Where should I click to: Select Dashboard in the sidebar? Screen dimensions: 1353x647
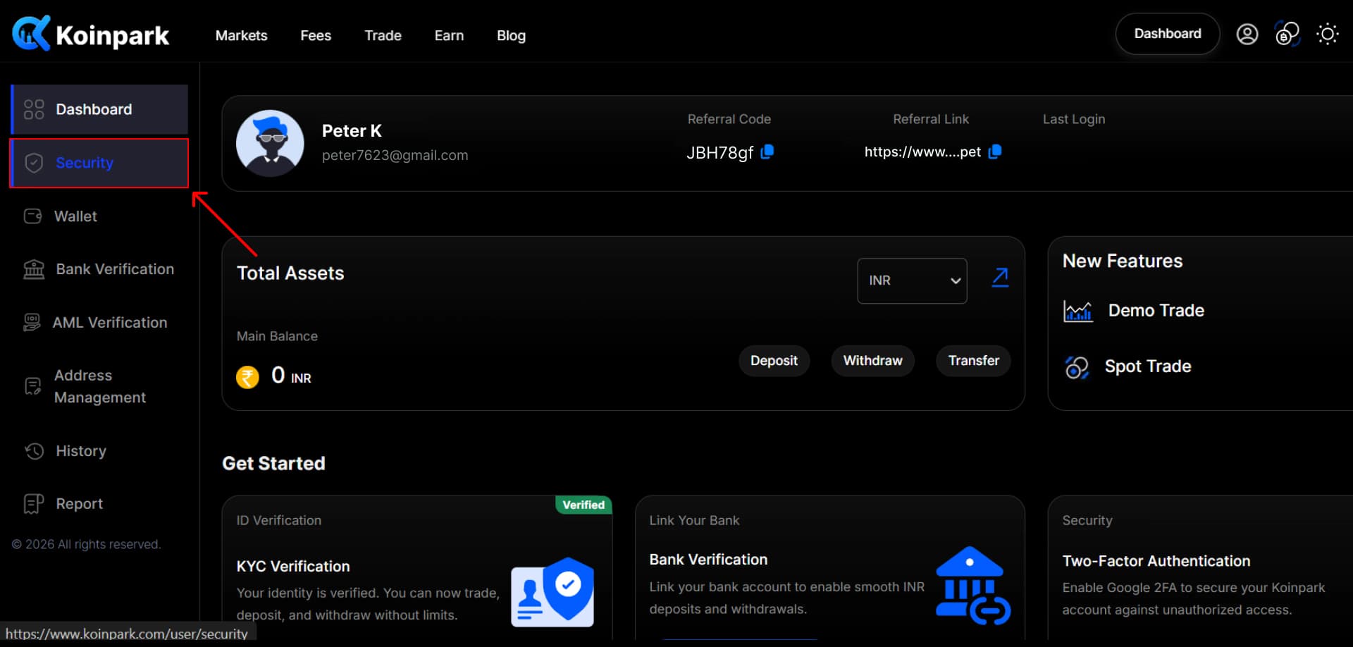99,109
